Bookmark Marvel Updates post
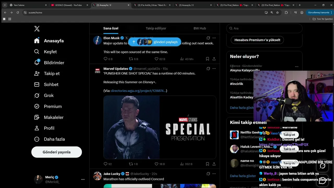Viewport: 334px width, 188px height. [207, 164]
